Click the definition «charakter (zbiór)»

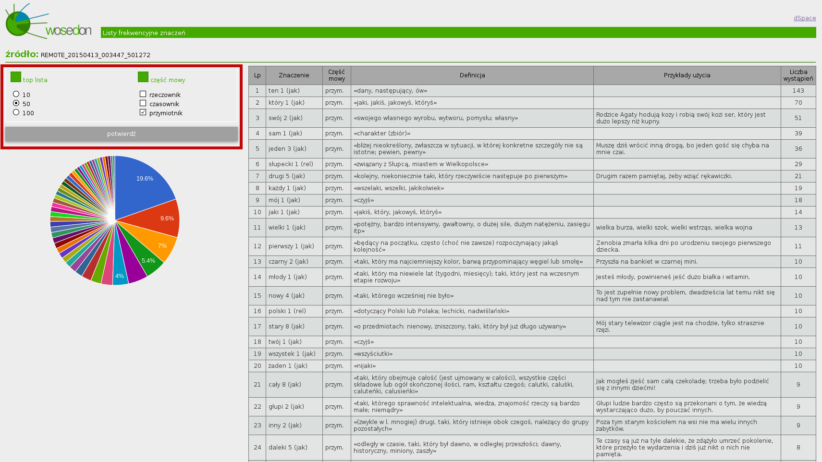472,134
